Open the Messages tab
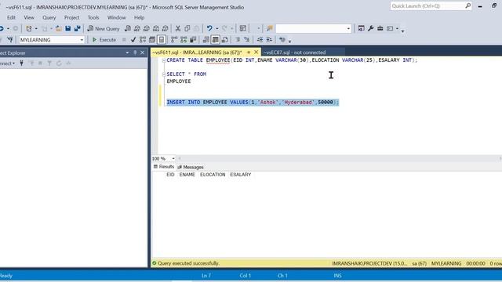The image size is (502, 282). [191, 167]
